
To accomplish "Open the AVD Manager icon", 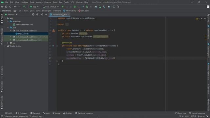I will (100, 7).
